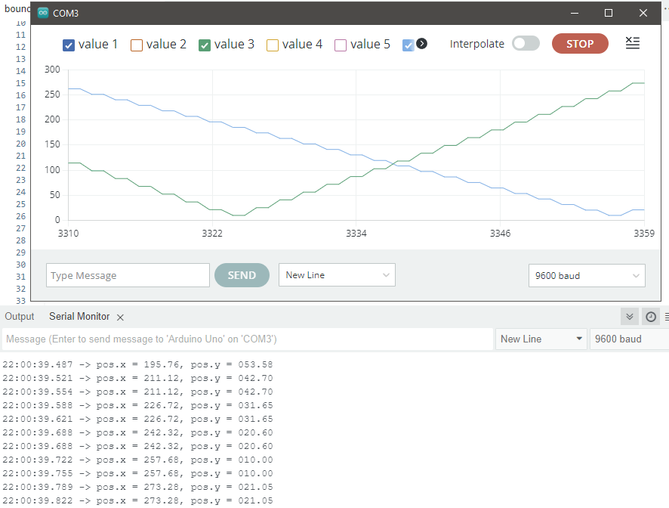669x508 pixels.
Task: Switch to the Output tab
Action: click(x=20, y=317)
